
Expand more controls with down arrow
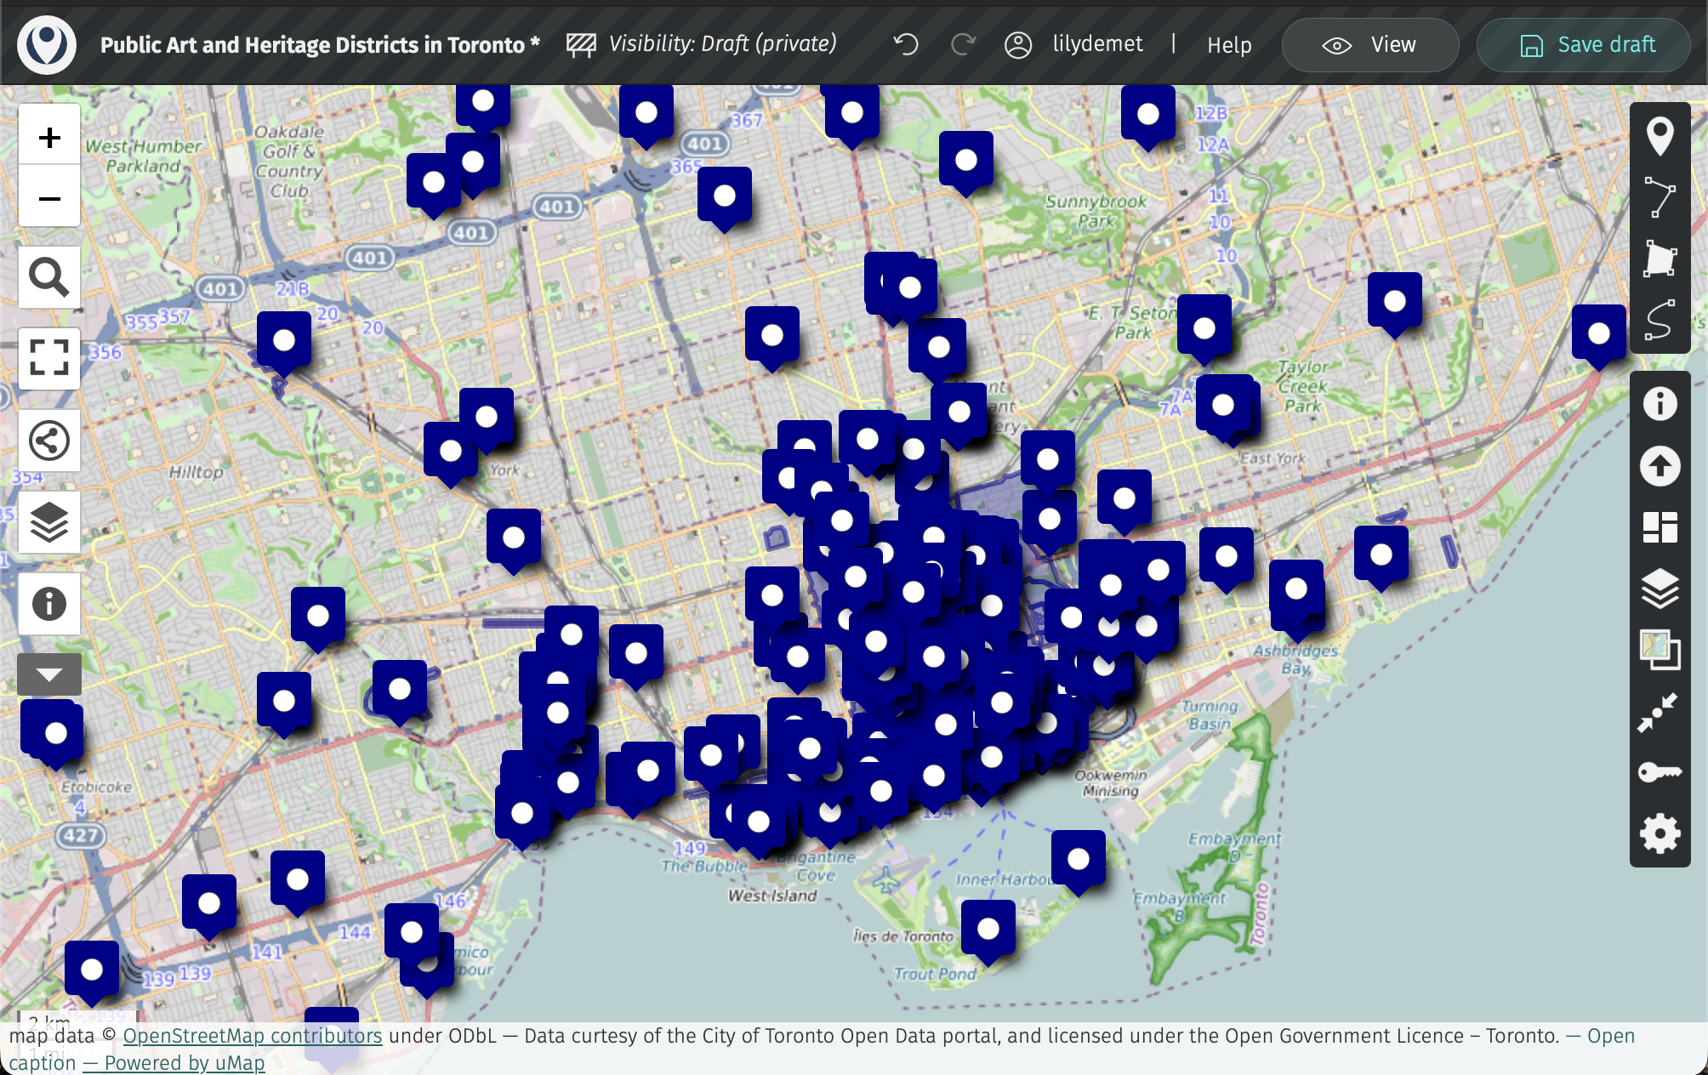pyautogui.click(x=49, y=674)
